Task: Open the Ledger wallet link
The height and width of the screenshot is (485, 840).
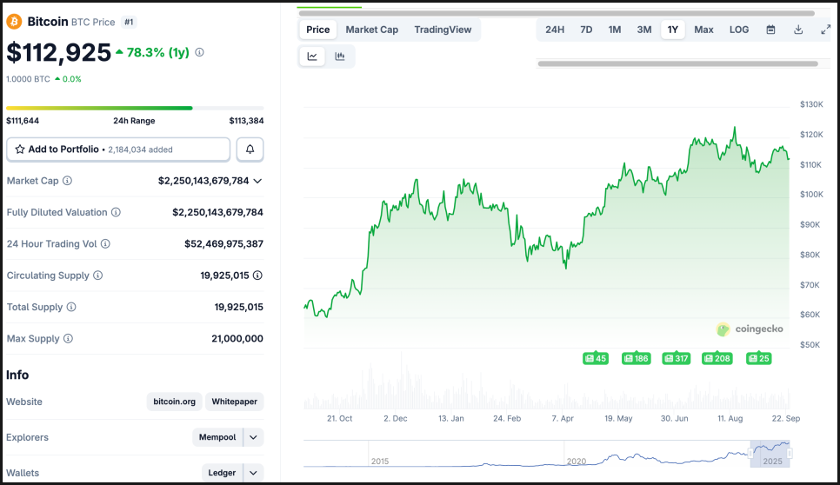Action: coord(222,473)
